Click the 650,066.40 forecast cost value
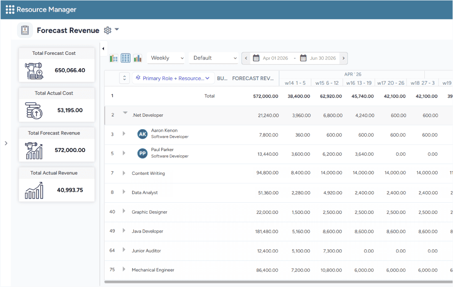Screen dimensions: 453x287 click(70, 70)
